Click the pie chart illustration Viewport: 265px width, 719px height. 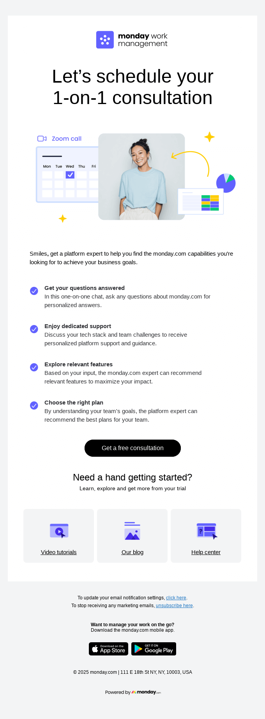226,183
